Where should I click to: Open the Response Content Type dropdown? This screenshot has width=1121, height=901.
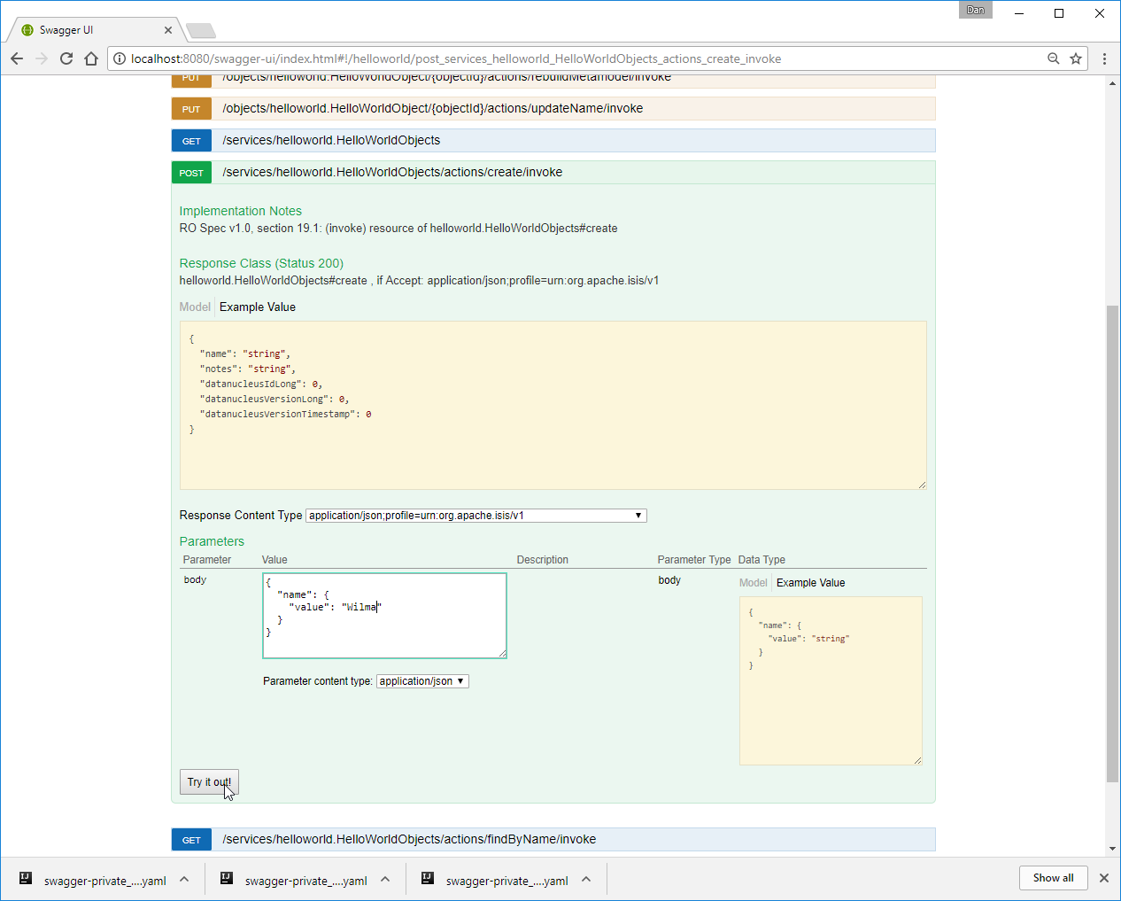coord(475,516)
